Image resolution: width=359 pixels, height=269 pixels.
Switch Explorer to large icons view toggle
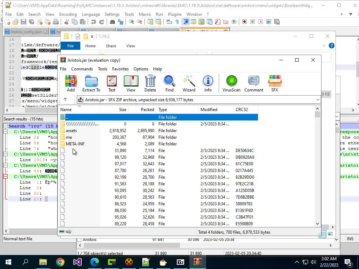(x=330, y=234)
